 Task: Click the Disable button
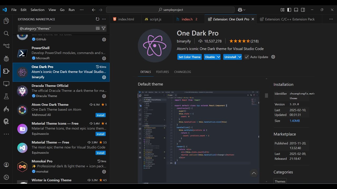point(210,57)
